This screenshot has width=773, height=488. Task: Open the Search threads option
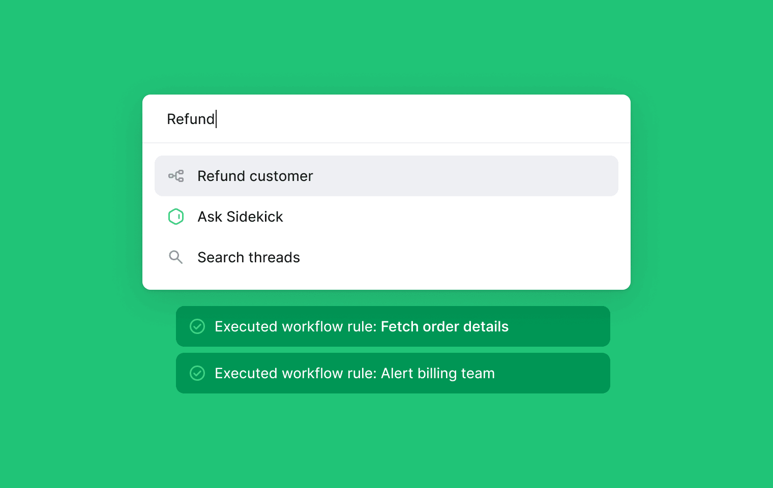click(386, 257)
